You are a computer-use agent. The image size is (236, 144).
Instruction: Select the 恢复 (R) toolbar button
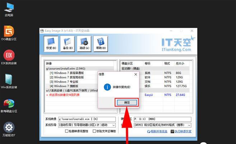(x=51, y=44)
